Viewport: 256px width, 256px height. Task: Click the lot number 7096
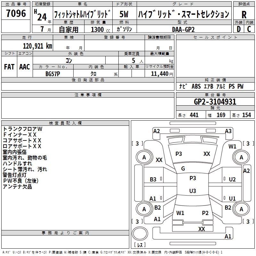pyautogui.click(x=16, y=14)
